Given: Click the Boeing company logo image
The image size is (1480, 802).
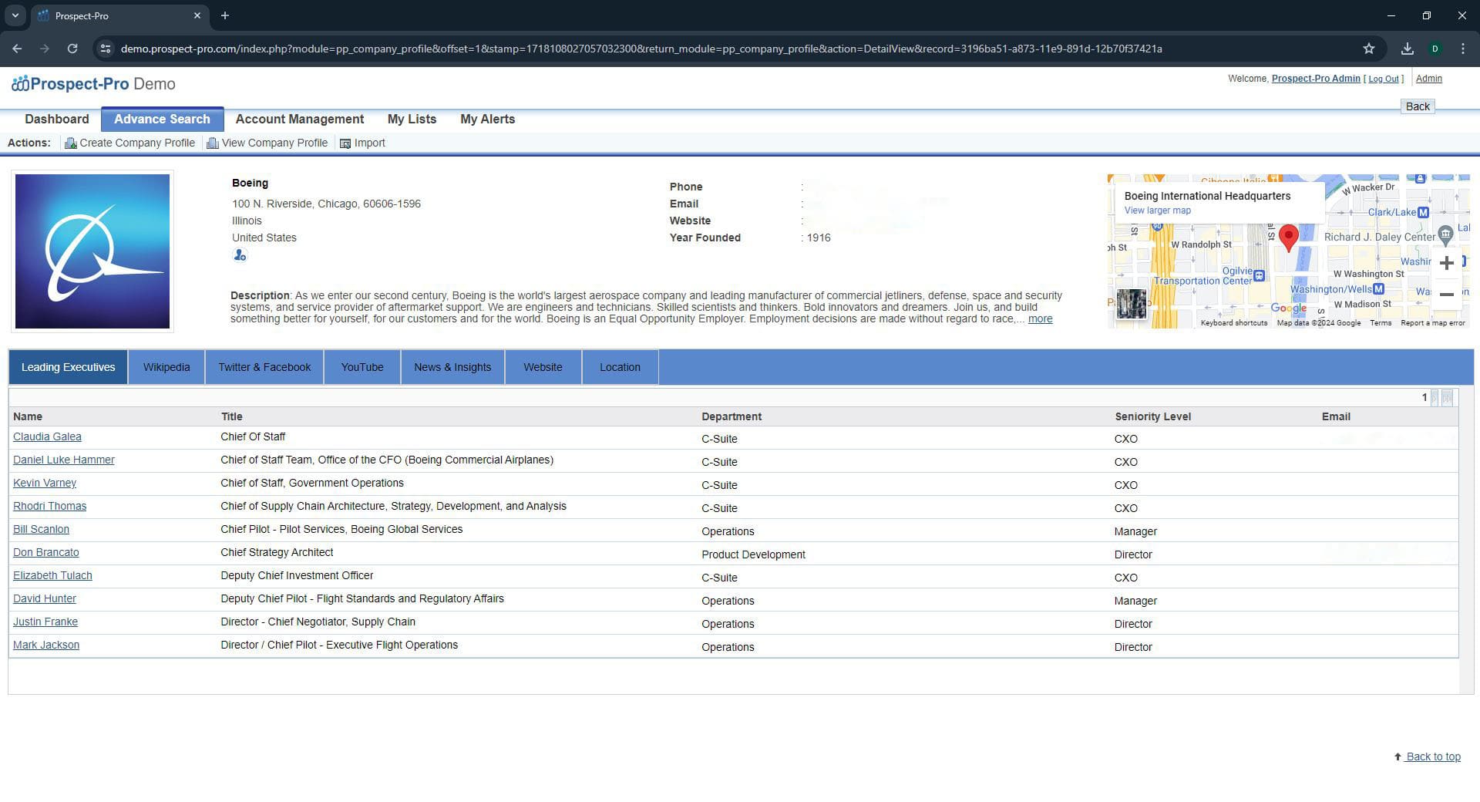Looking at the screenshot, I should (92, 251).
